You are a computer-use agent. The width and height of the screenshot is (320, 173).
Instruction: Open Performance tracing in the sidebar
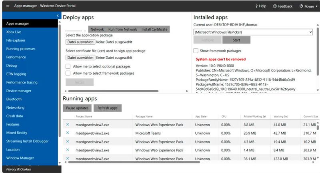(x=30, y=82)
